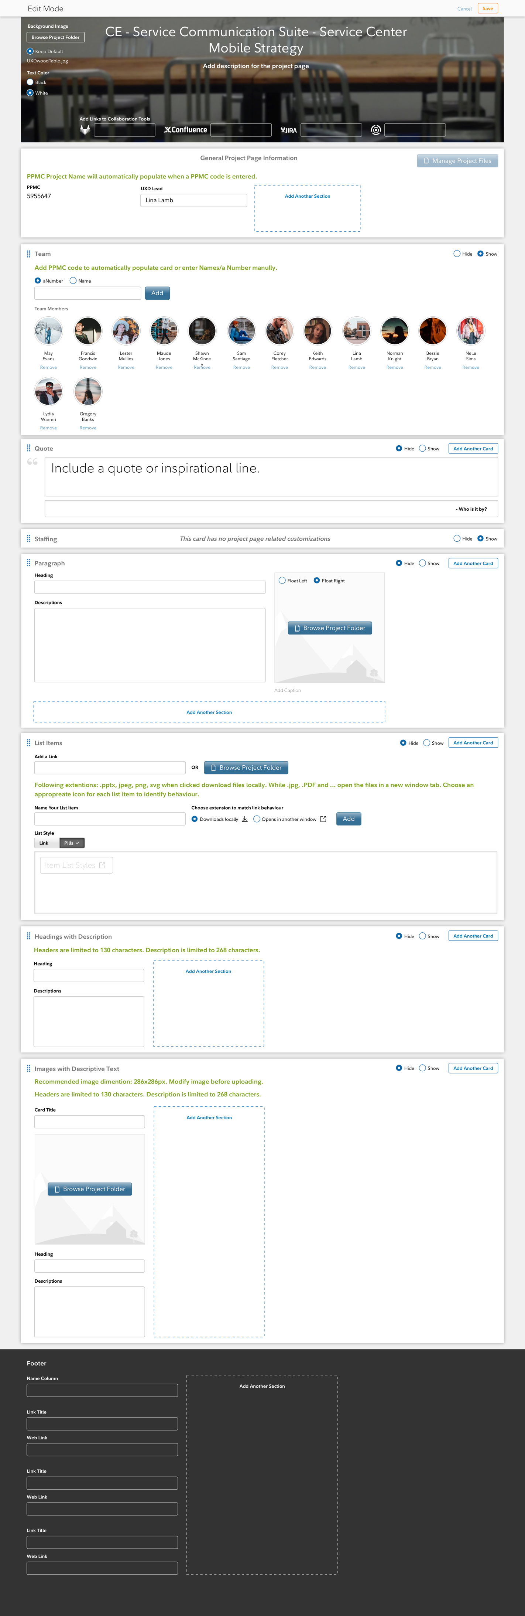The width and height of the screenshot is (525, 1616).
Task: Click the drag handle on Paragraph card
Action: pyautogui.click(x=28, y=563)
